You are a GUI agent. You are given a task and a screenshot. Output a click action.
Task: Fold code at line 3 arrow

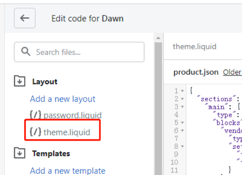point(183,107)
